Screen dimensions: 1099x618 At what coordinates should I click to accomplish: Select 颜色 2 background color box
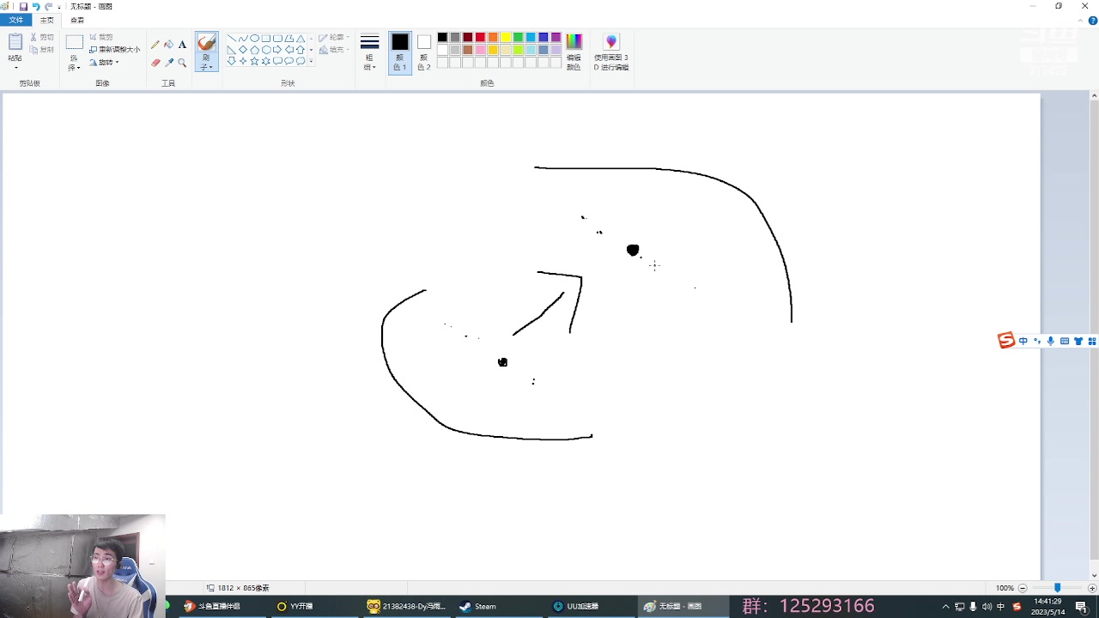coord(424,52)
